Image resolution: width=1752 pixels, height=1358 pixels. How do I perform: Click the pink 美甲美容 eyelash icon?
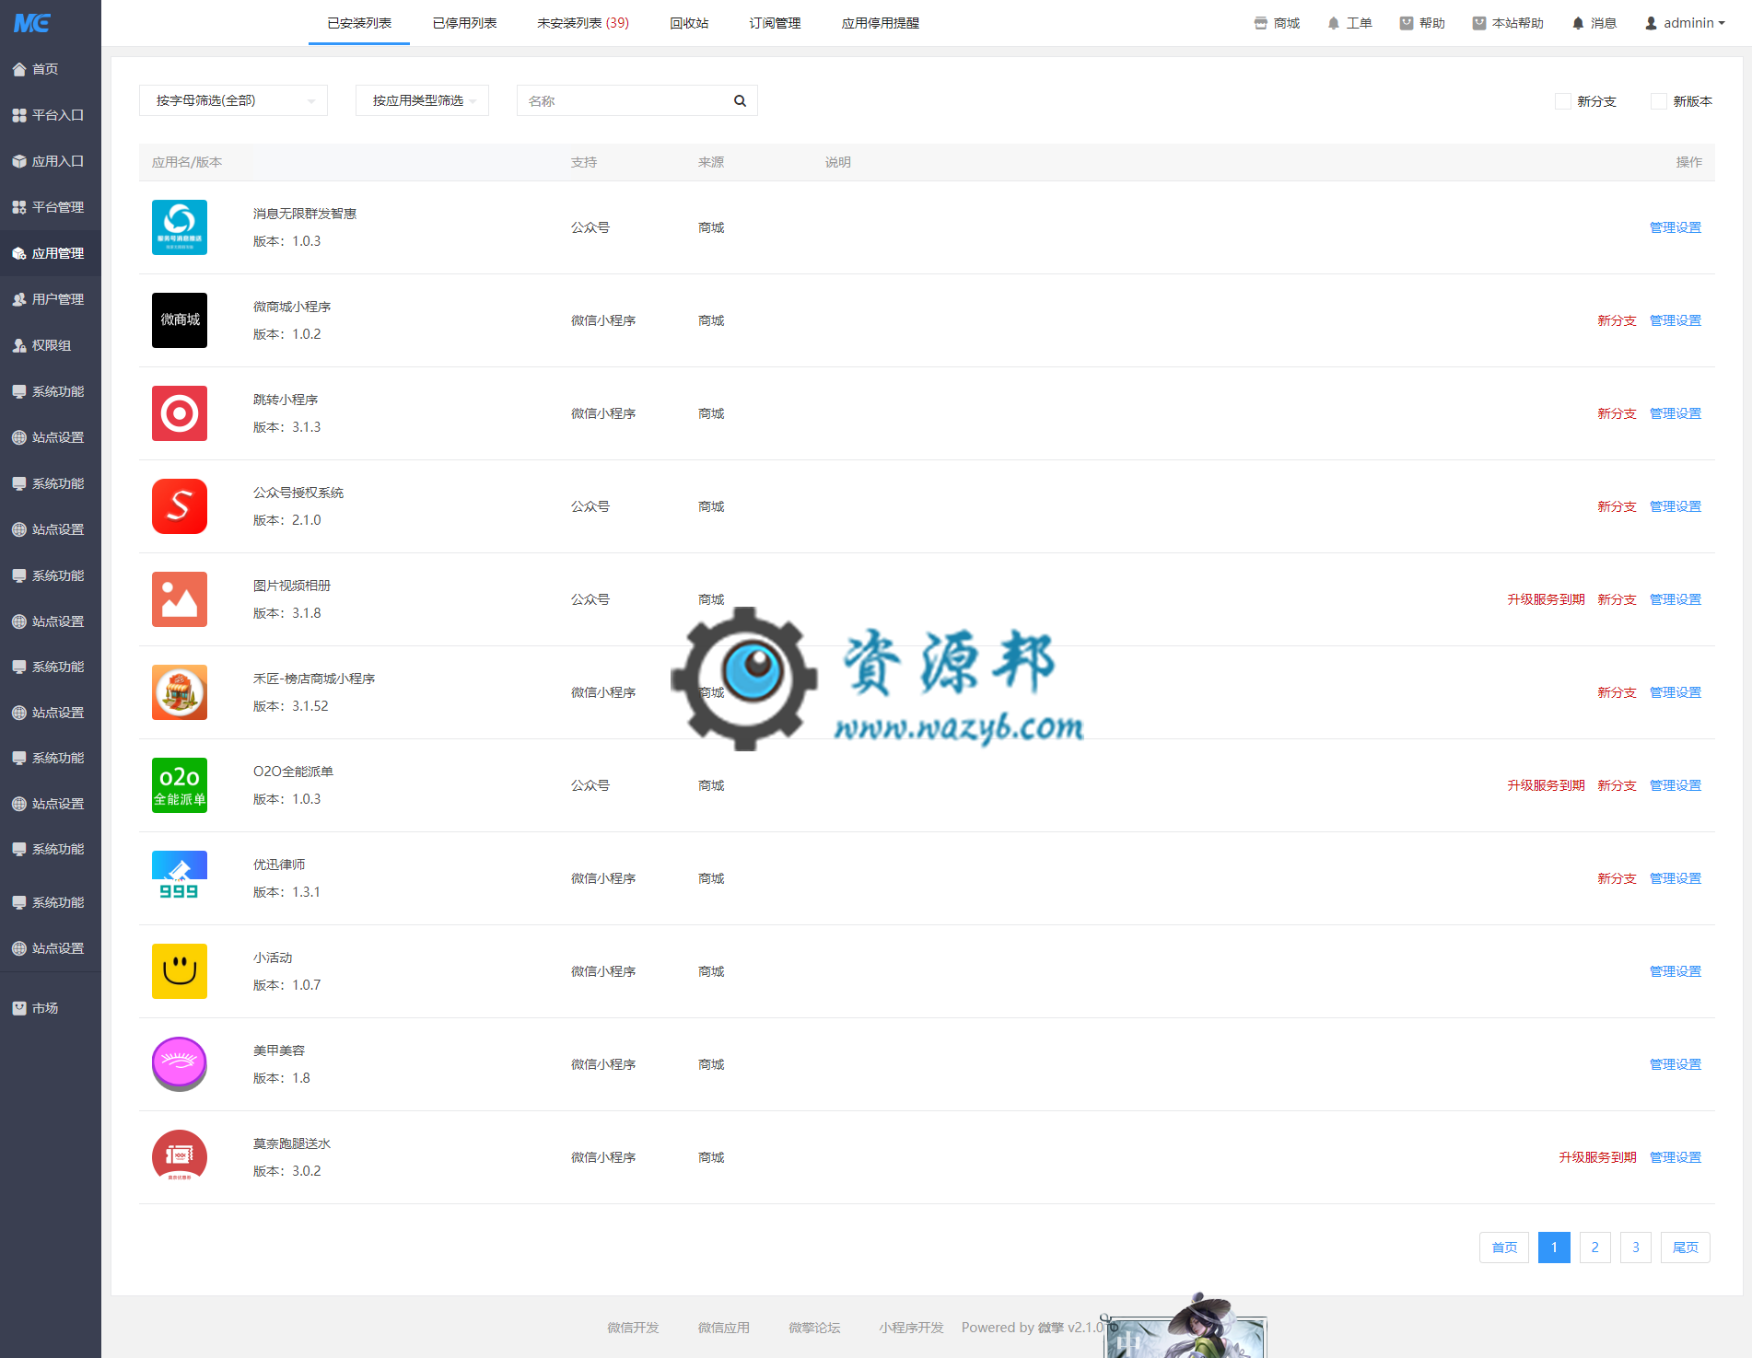click(x=180, y=1064)
